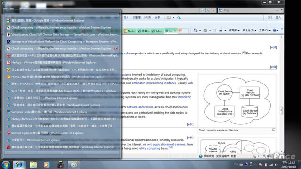Click the utility computing link
This screenshot has width=301, height=169.
click(150, 148)
